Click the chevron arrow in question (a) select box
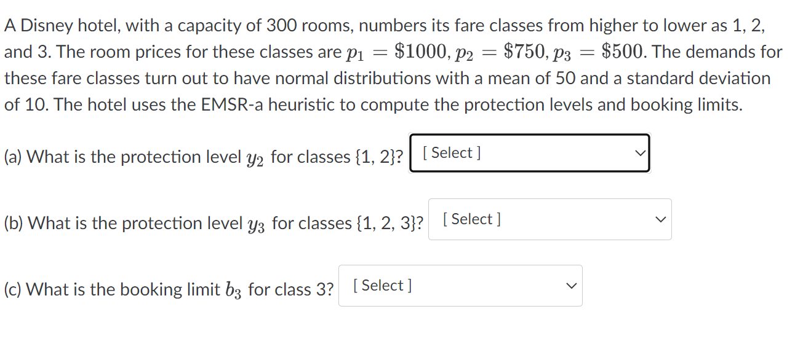The width and height of the screenshot is (795, 344). tap(640, 153)
